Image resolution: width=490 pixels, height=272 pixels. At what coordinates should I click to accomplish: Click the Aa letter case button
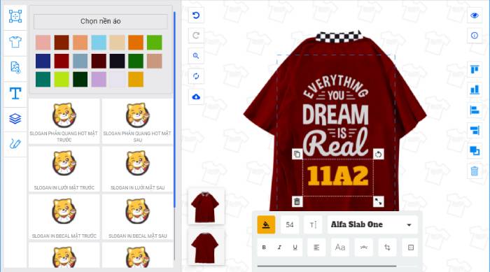pos(340,248)
